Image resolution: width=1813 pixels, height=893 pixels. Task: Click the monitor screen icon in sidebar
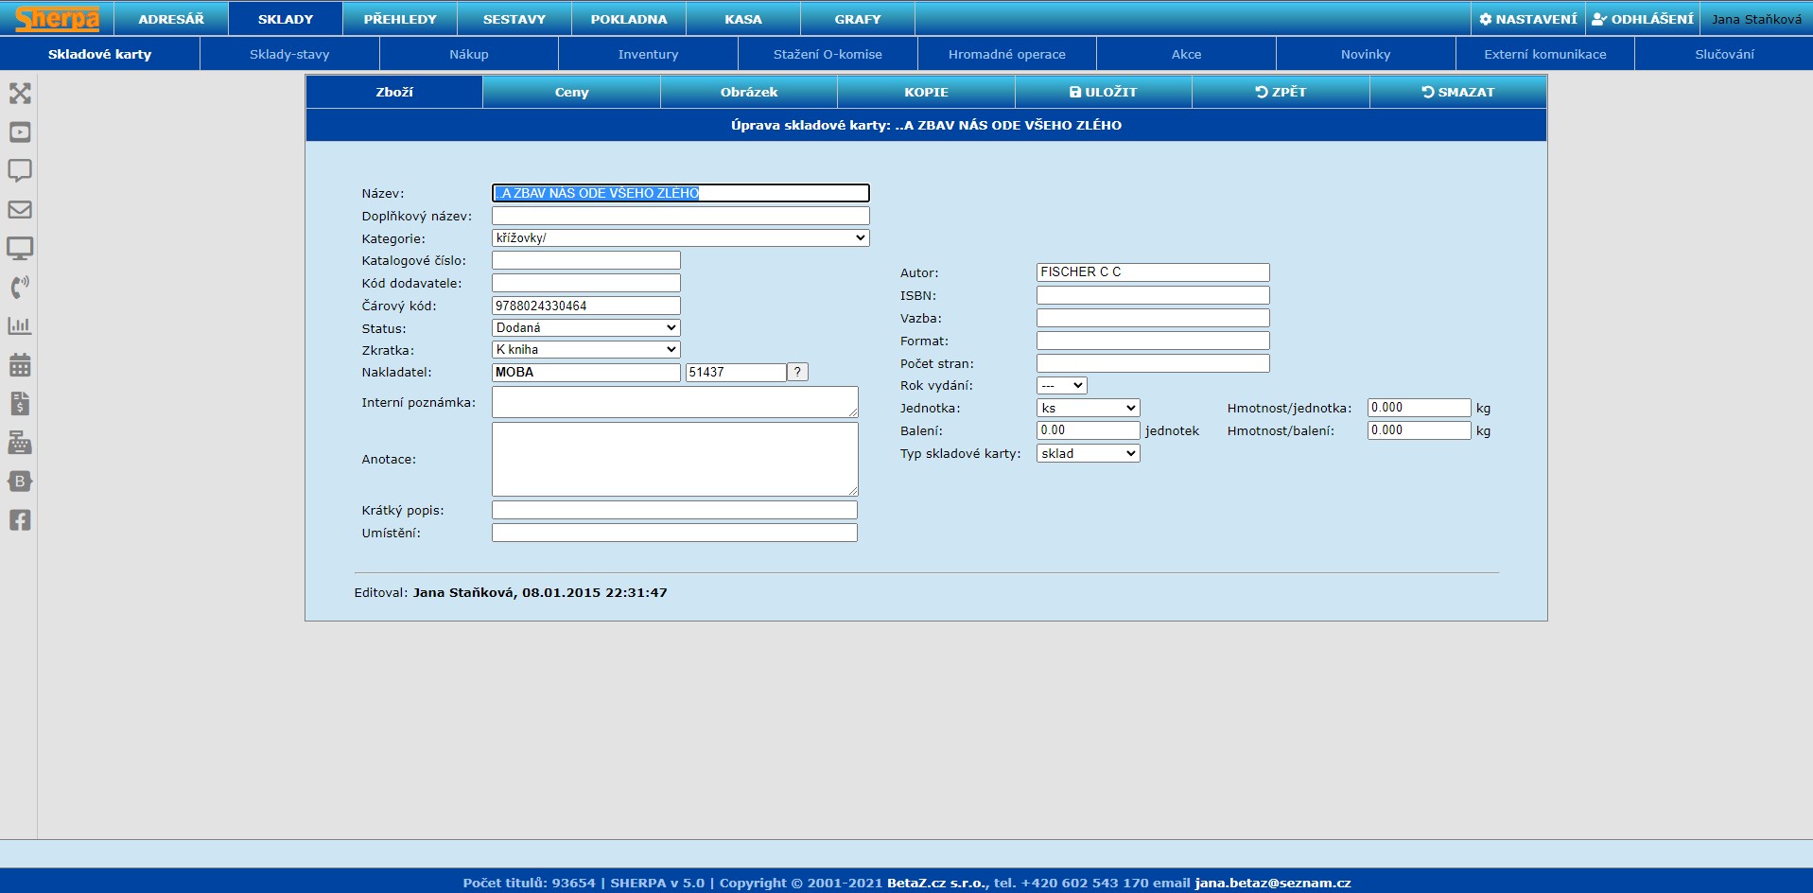pyautogui.click(x=20, y=249)
